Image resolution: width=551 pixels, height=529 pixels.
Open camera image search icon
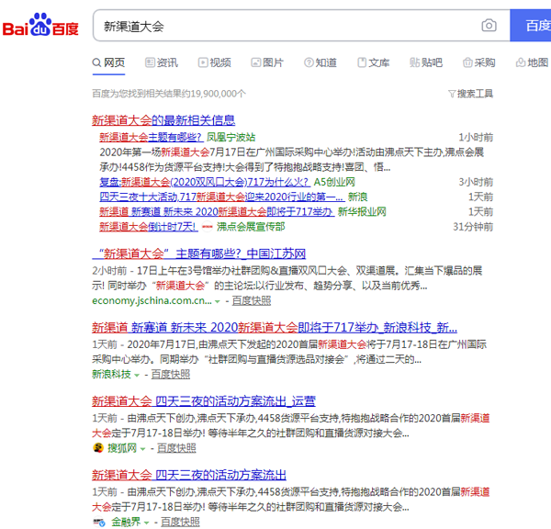tap(489, 26)
